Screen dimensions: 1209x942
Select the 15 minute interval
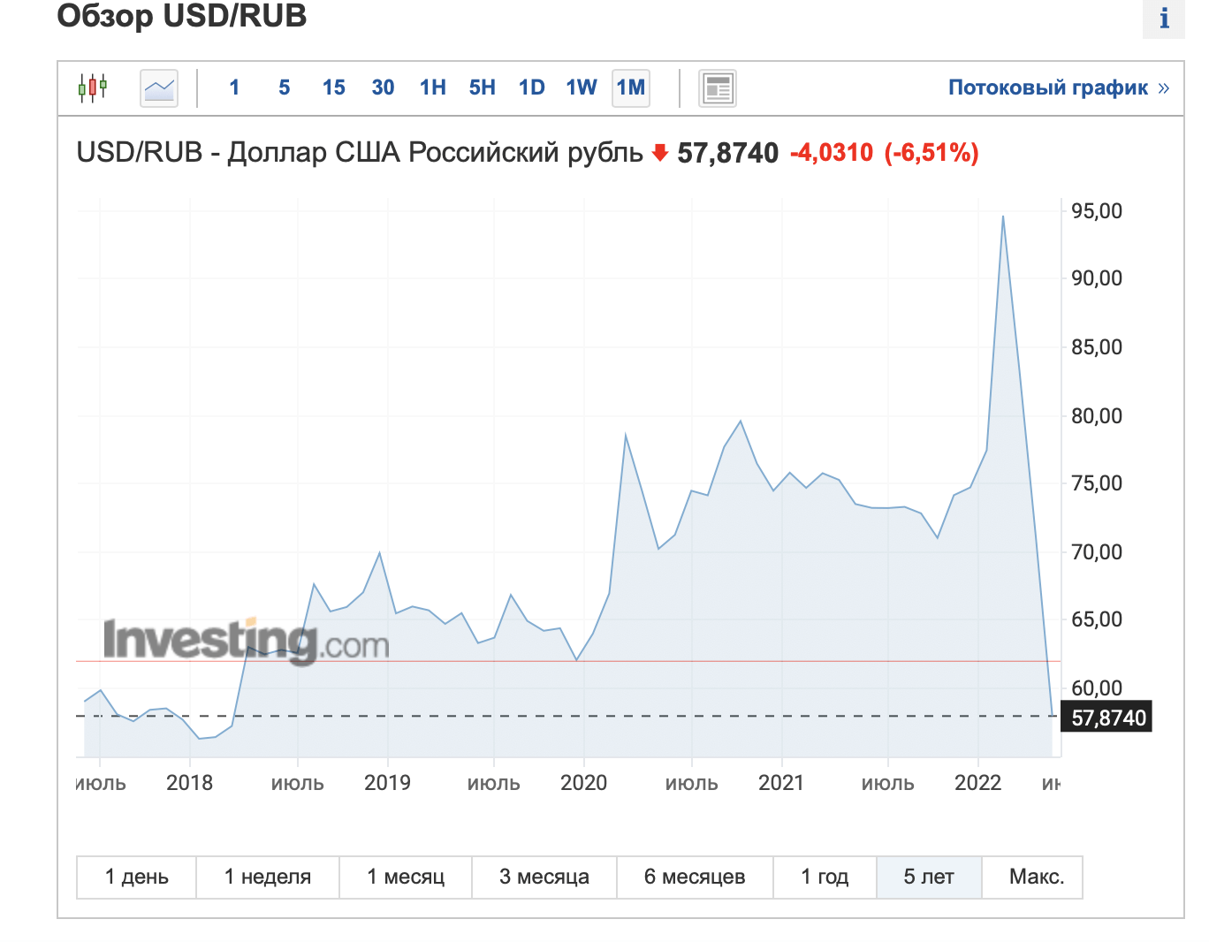click(x=334, y=87)
